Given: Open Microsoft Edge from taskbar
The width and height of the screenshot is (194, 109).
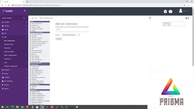Looking at the screenshot, I should (12, 107).
